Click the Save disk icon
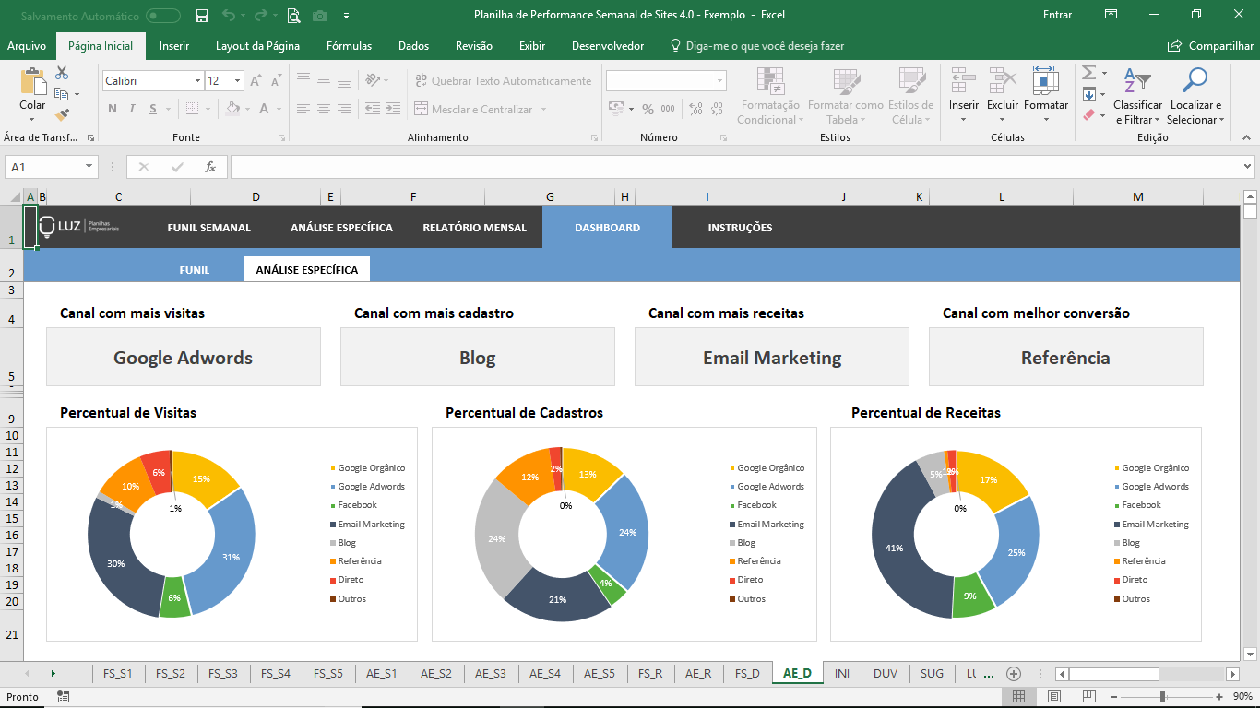Viewport: 1260px width, 708px height. [202, 15]
